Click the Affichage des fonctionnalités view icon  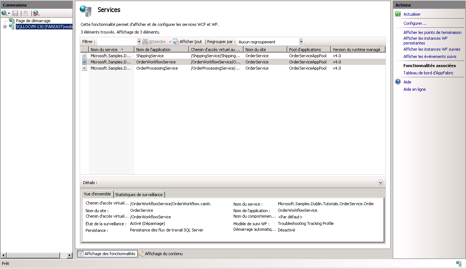81,254
